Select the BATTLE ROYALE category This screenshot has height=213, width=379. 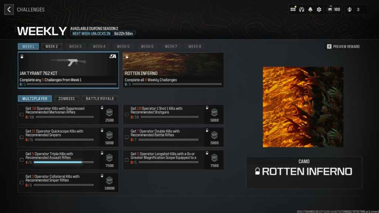click(100, 98)
